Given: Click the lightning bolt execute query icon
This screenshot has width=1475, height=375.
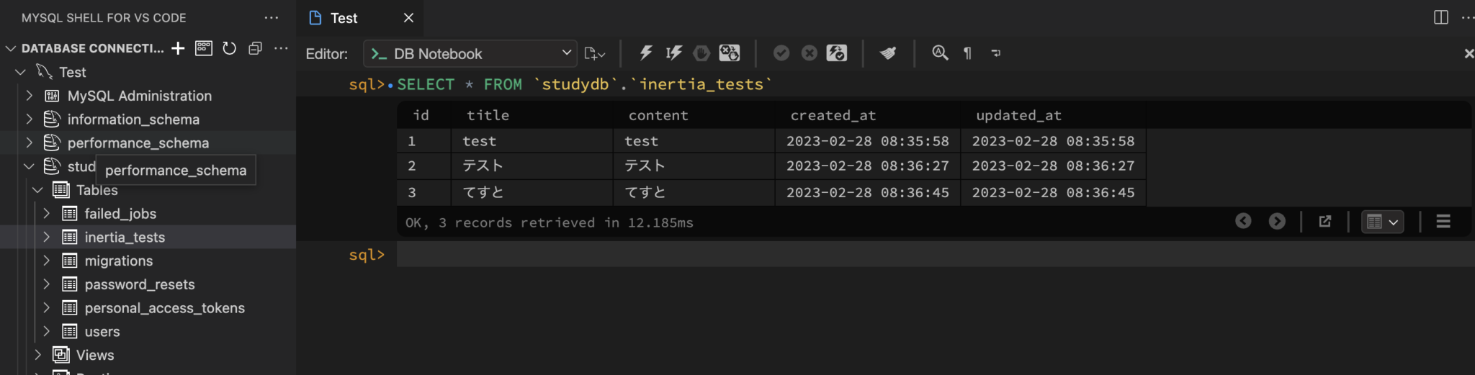Looking at the screenshot, I should pos(645,53).
